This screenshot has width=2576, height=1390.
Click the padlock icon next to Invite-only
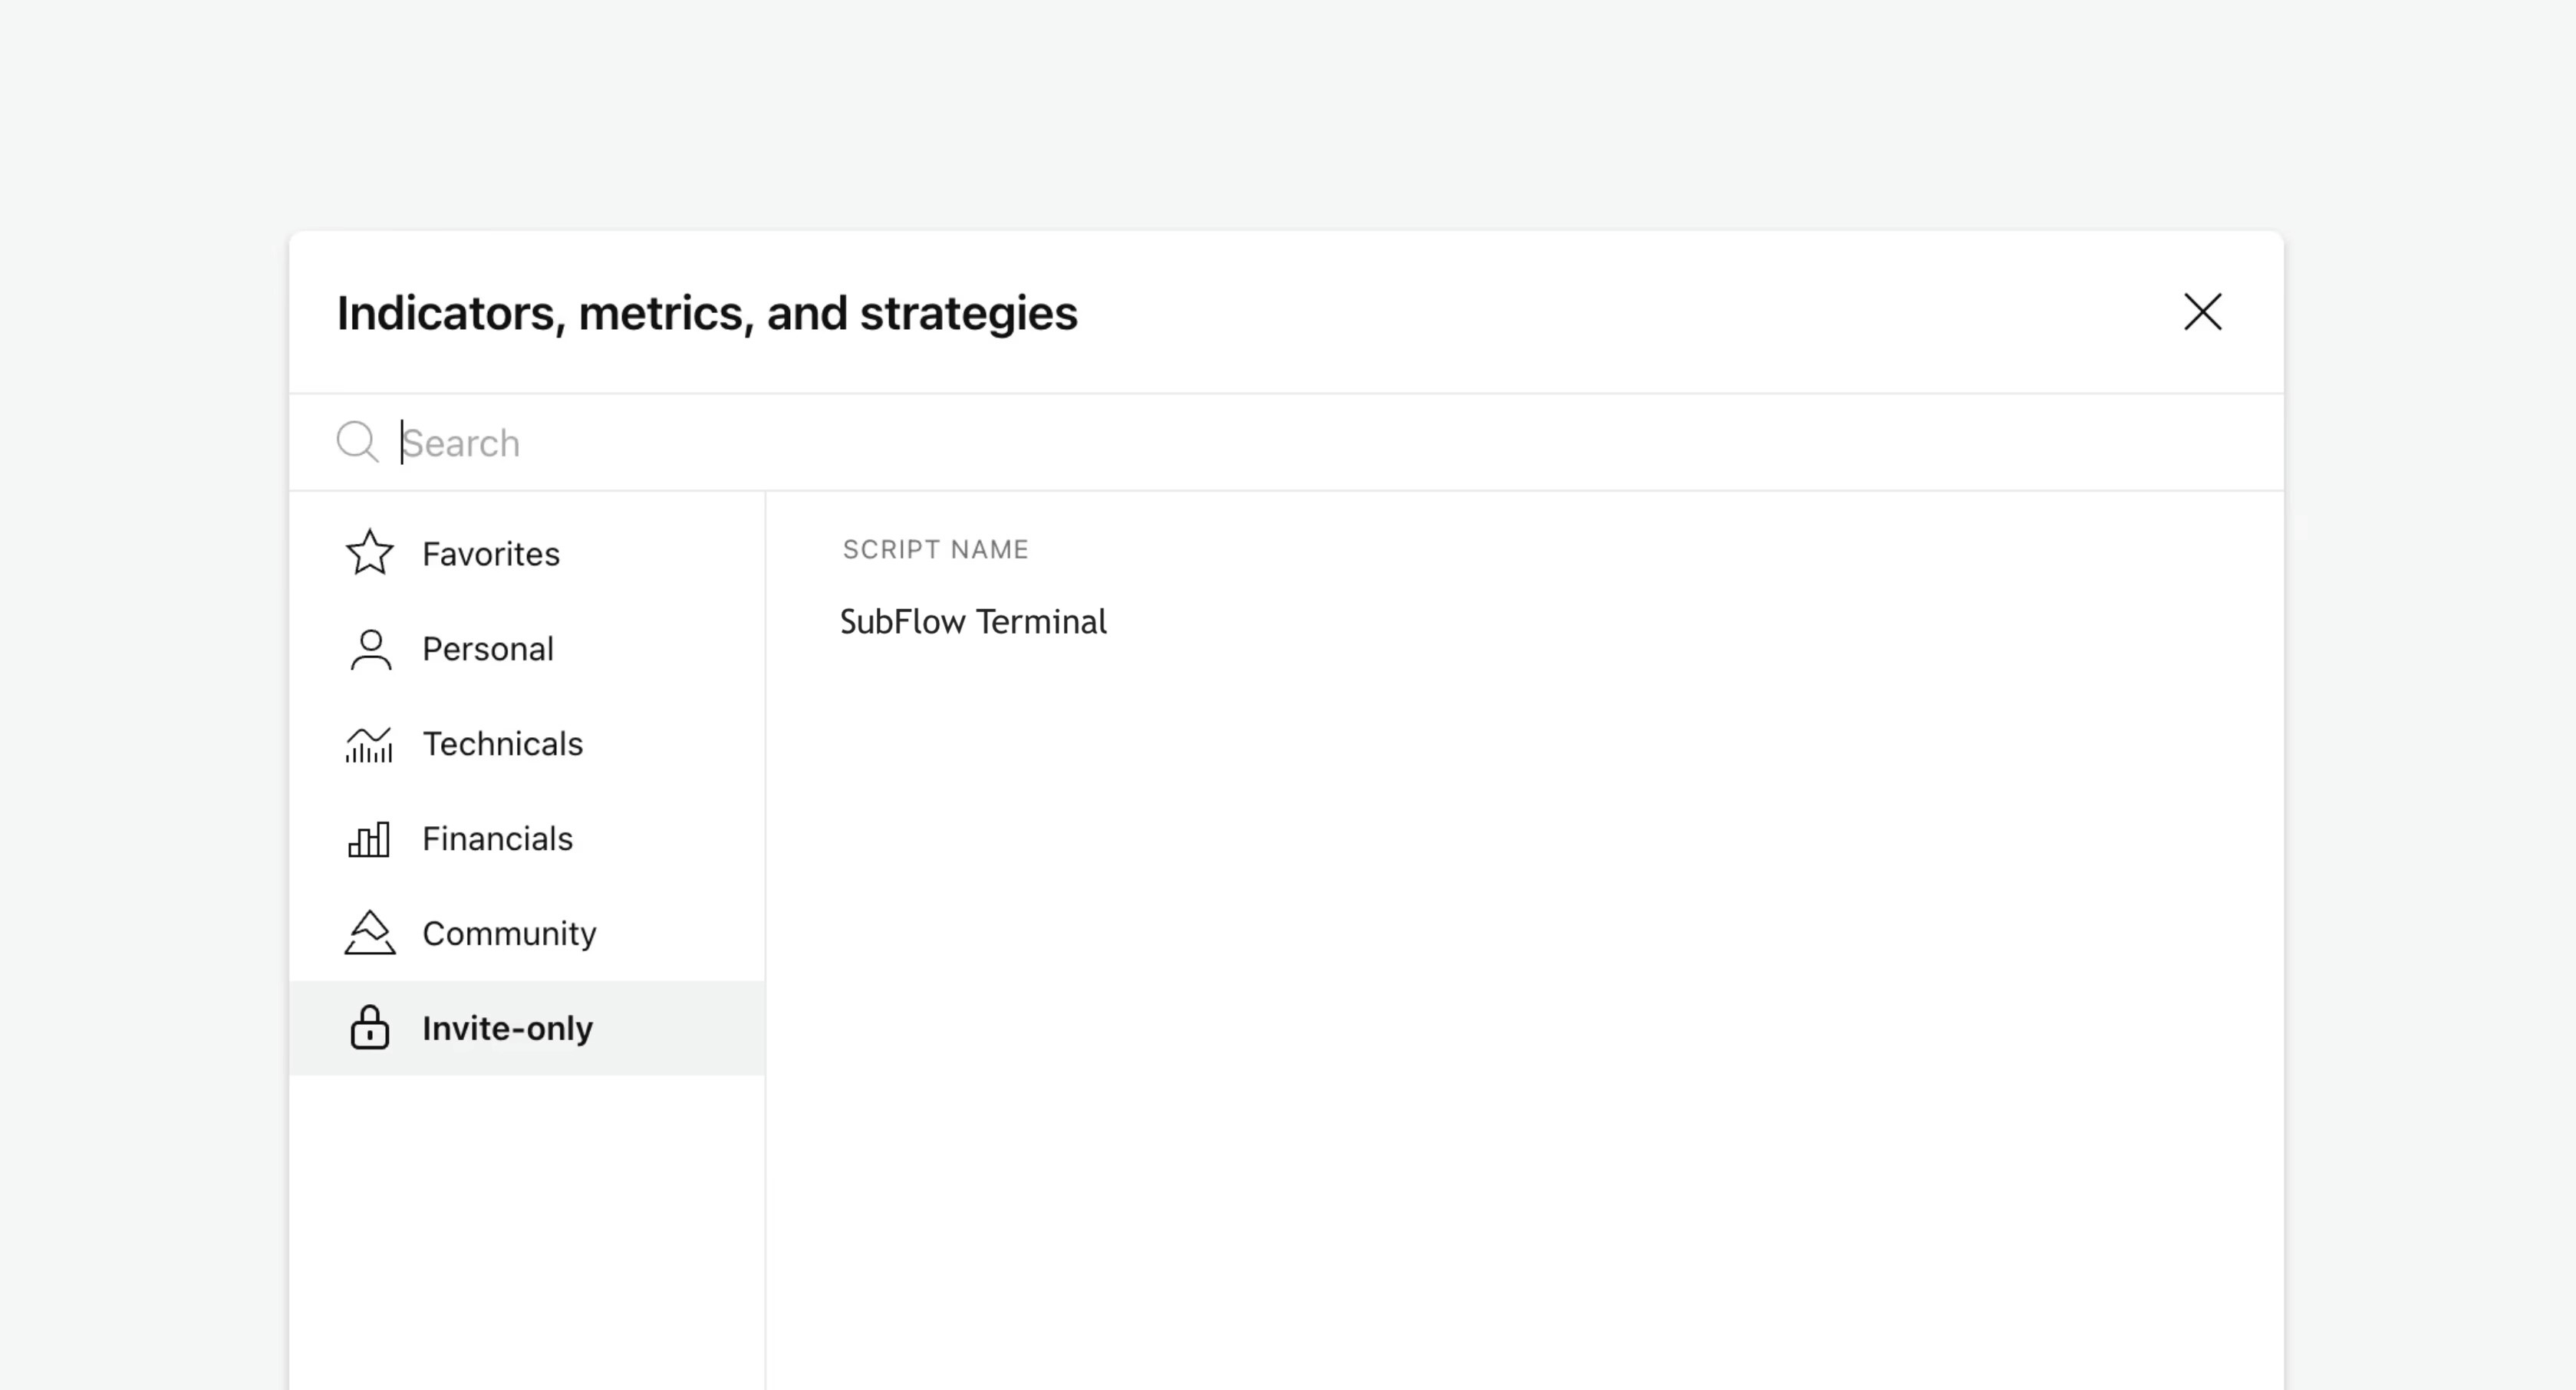click(x=368, y=1028)
